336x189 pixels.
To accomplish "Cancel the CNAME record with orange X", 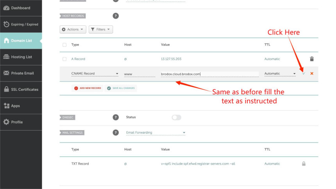I will tap(311, 74).
